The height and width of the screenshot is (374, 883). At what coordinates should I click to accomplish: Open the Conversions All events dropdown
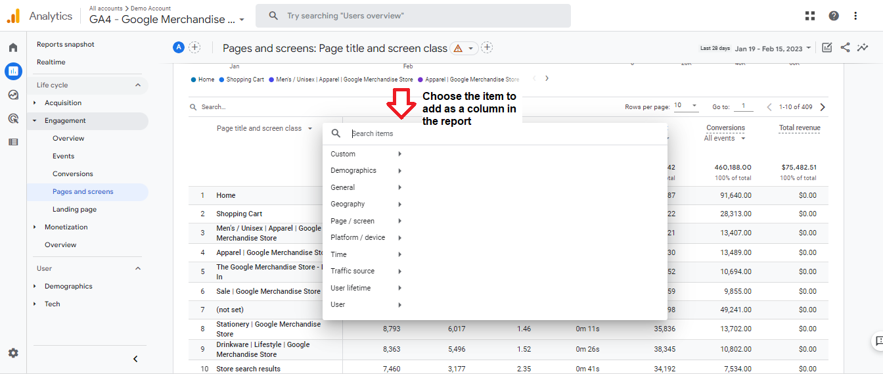point(725,139)
